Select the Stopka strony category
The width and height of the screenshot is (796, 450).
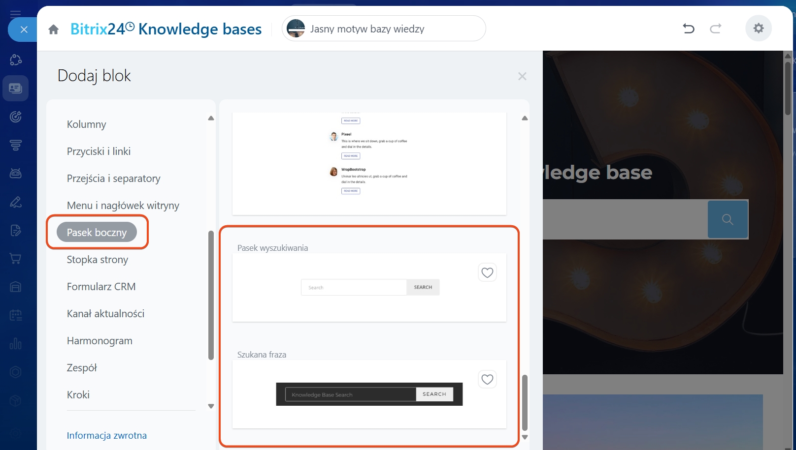tap(98, 260)
